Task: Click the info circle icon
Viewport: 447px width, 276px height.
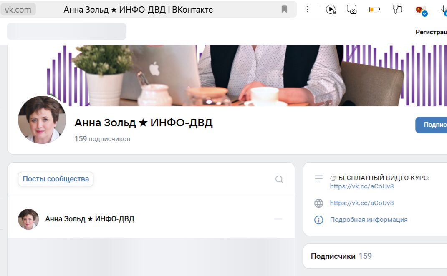Action: click(319, 220)
